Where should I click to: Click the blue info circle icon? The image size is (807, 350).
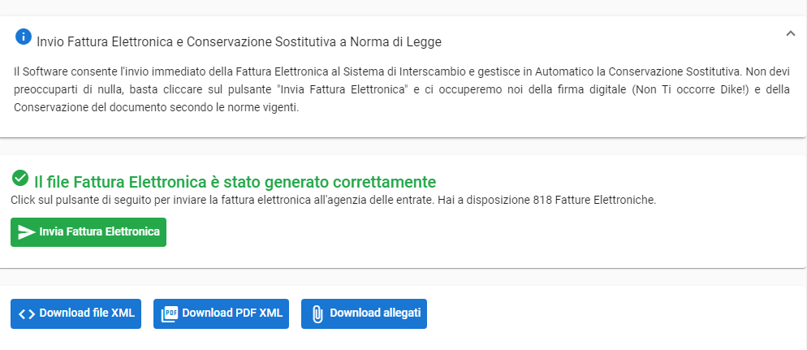[x=24, y=37]
